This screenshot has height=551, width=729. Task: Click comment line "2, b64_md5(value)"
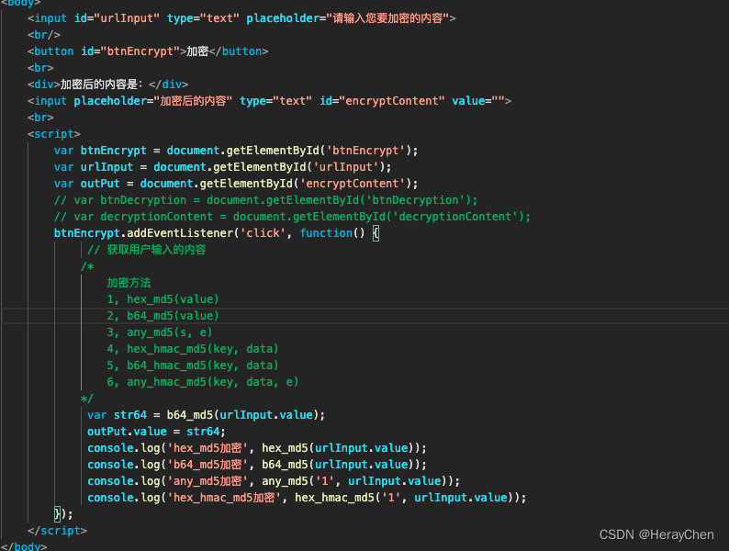point(163,316)
